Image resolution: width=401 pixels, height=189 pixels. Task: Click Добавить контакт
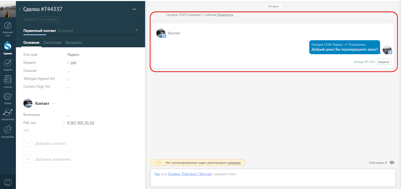pos(45,143)
